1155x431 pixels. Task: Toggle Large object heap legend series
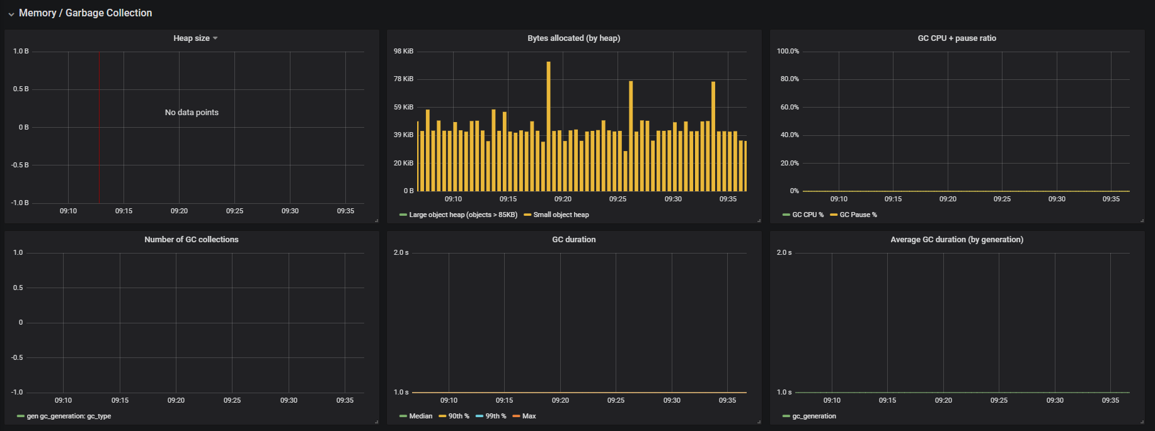tap(463, 215)
